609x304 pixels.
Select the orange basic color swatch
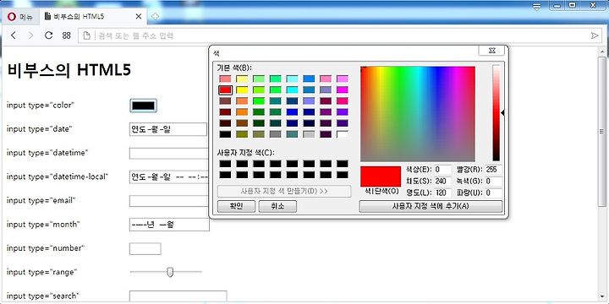coord(242,112)
